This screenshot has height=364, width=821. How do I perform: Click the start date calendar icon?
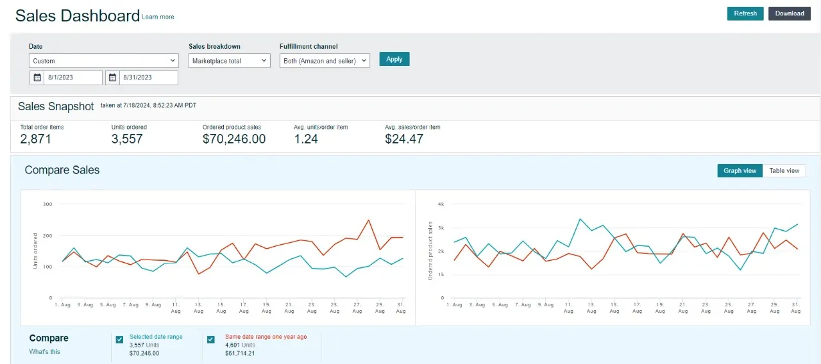37,78
